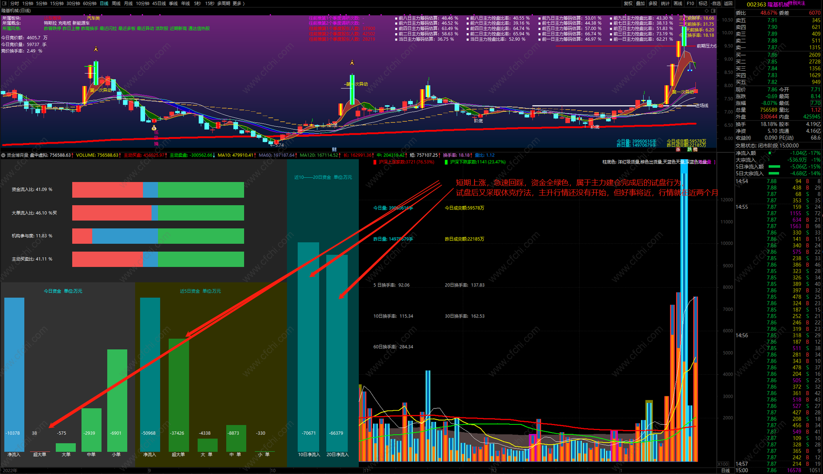Toggle the side panel icon near price axis
This screenshot has width=823, height=474.
(713, 11)
